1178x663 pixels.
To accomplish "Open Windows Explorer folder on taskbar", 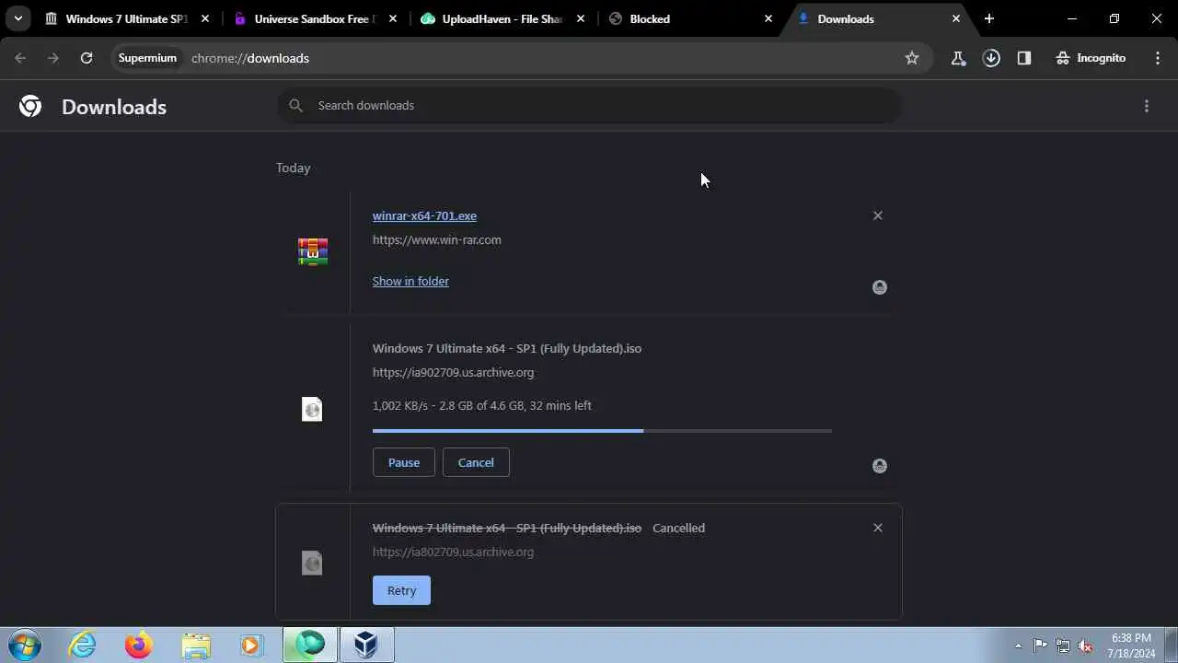I will tap(195, 645).
